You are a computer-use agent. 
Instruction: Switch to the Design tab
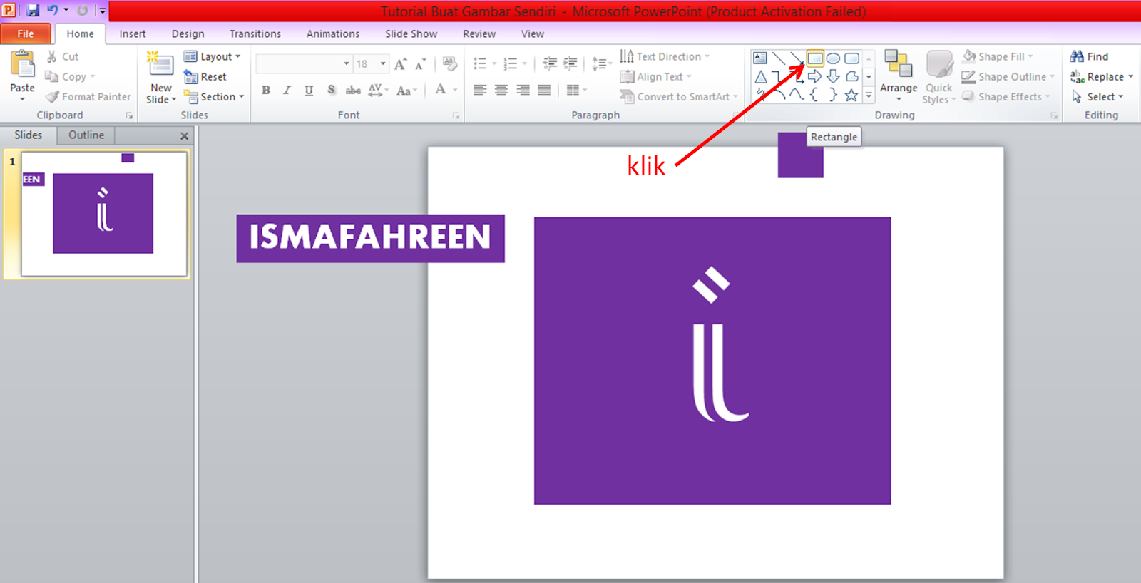tap(188, 33)
